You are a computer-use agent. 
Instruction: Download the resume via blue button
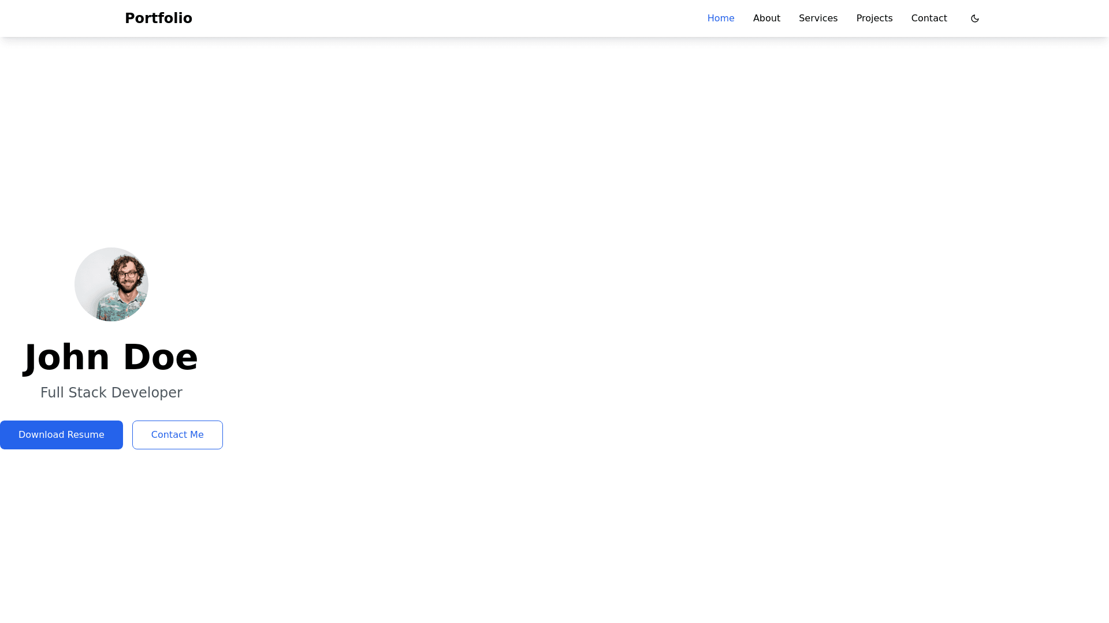tap(61, 435)
